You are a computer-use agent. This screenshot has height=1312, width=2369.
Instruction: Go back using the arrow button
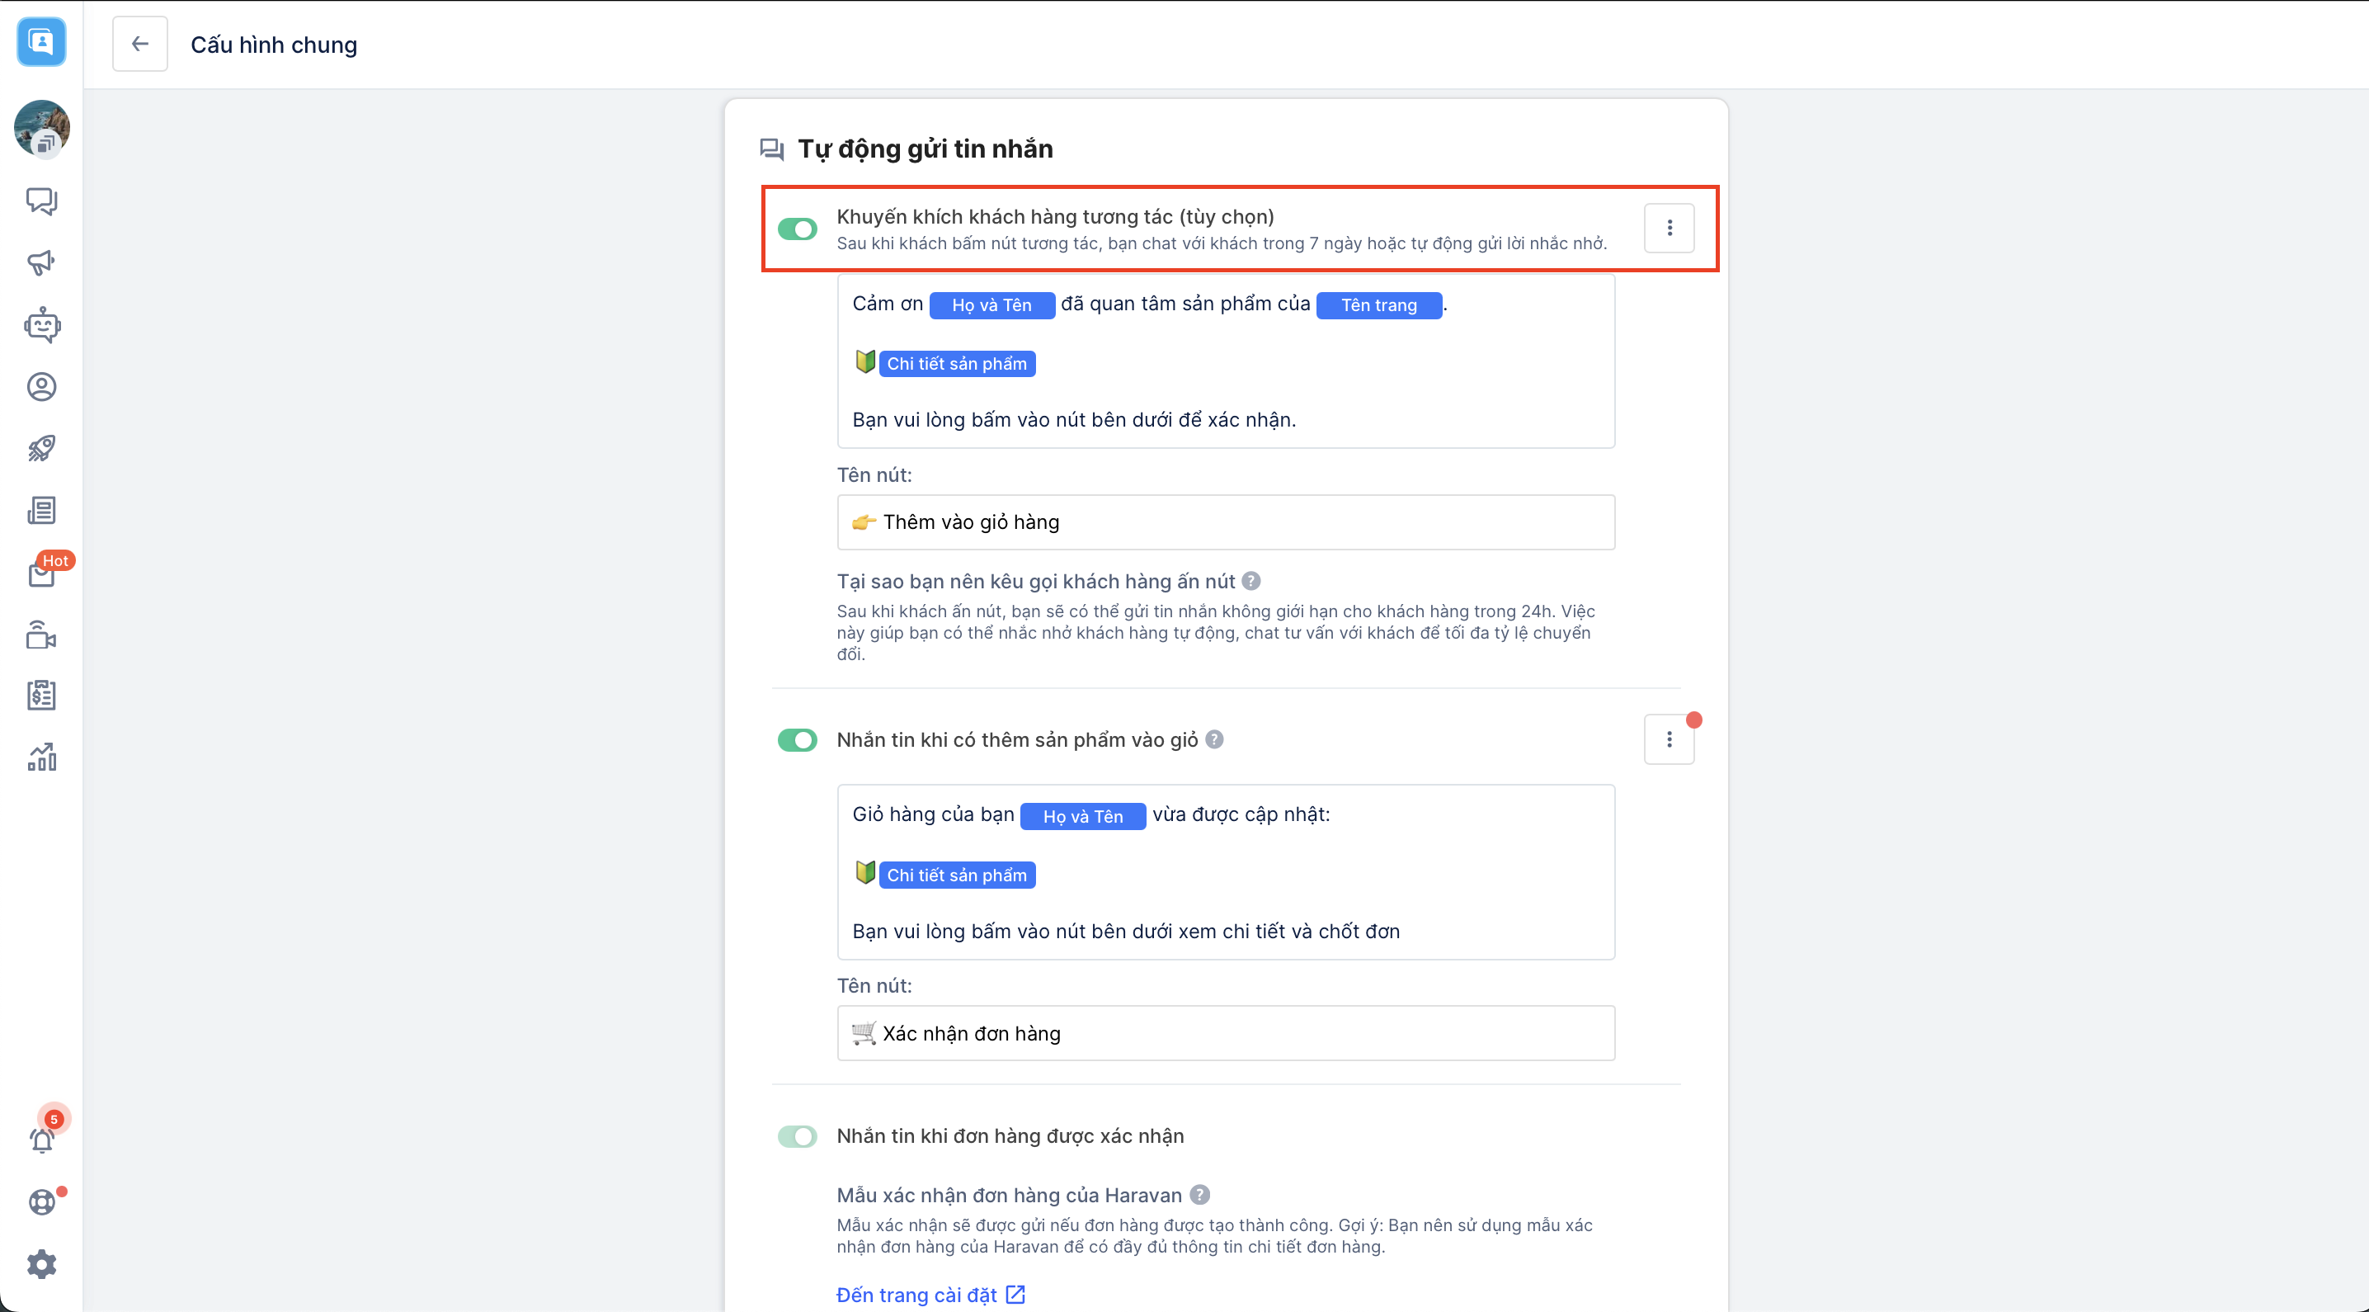tap(139, 43)
